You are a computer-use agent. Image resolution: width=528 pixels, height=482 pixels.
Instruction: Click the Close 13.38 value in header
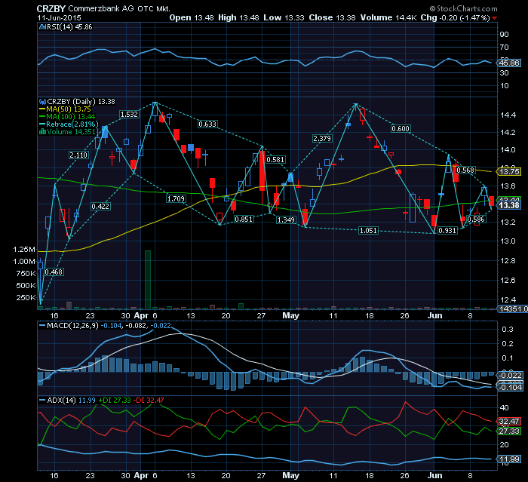[x=332, y=18]
